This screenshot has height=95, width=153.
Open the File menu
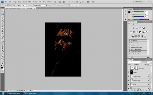(6, 2)
